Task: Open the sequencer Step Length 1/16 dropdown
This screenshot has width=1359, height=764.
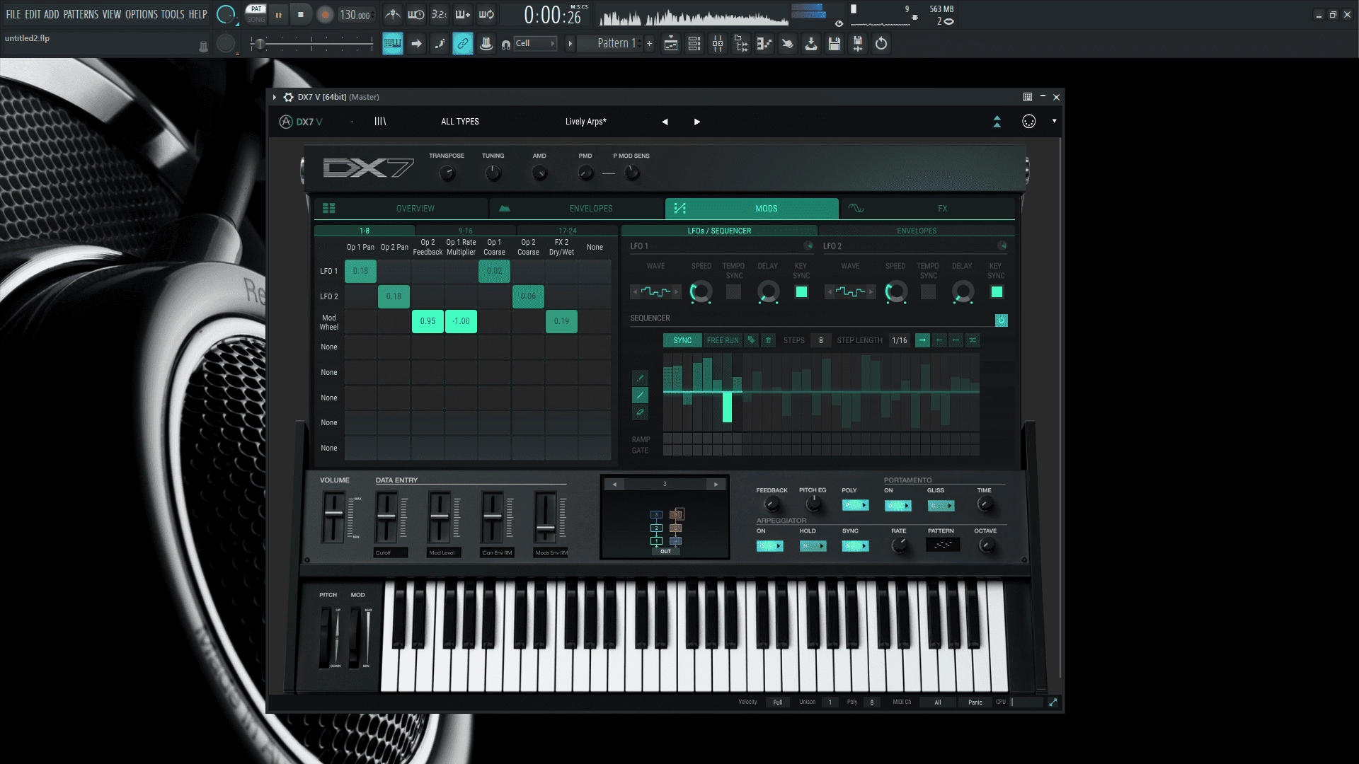Action: tap(899, 340)
